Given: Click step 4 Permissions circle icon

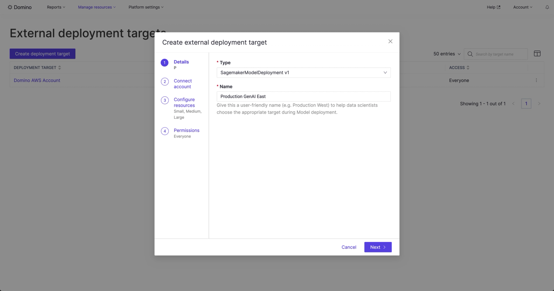Looking at the screenshot, I should pos(165,131).
